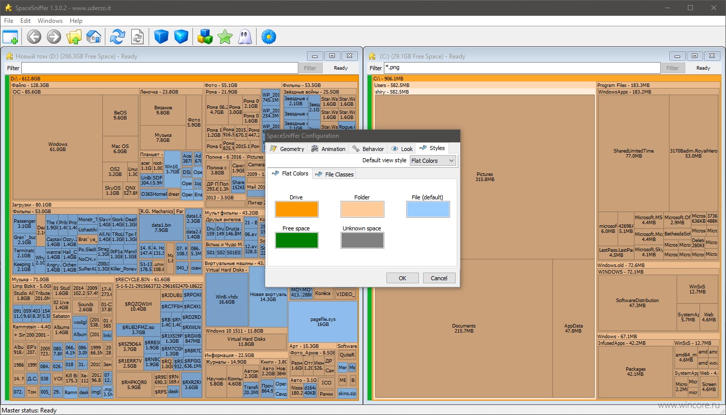726x415 pixels.
Task: Go to higher level folder icon
Action: 74,37
